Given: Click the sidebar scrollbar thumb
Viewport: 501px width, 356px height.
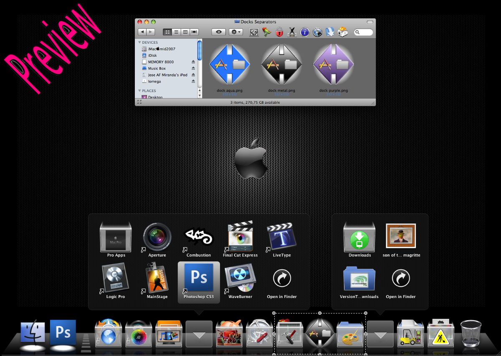Looking at the screenshot, I should pyautogui.click(x=200, y=50).
